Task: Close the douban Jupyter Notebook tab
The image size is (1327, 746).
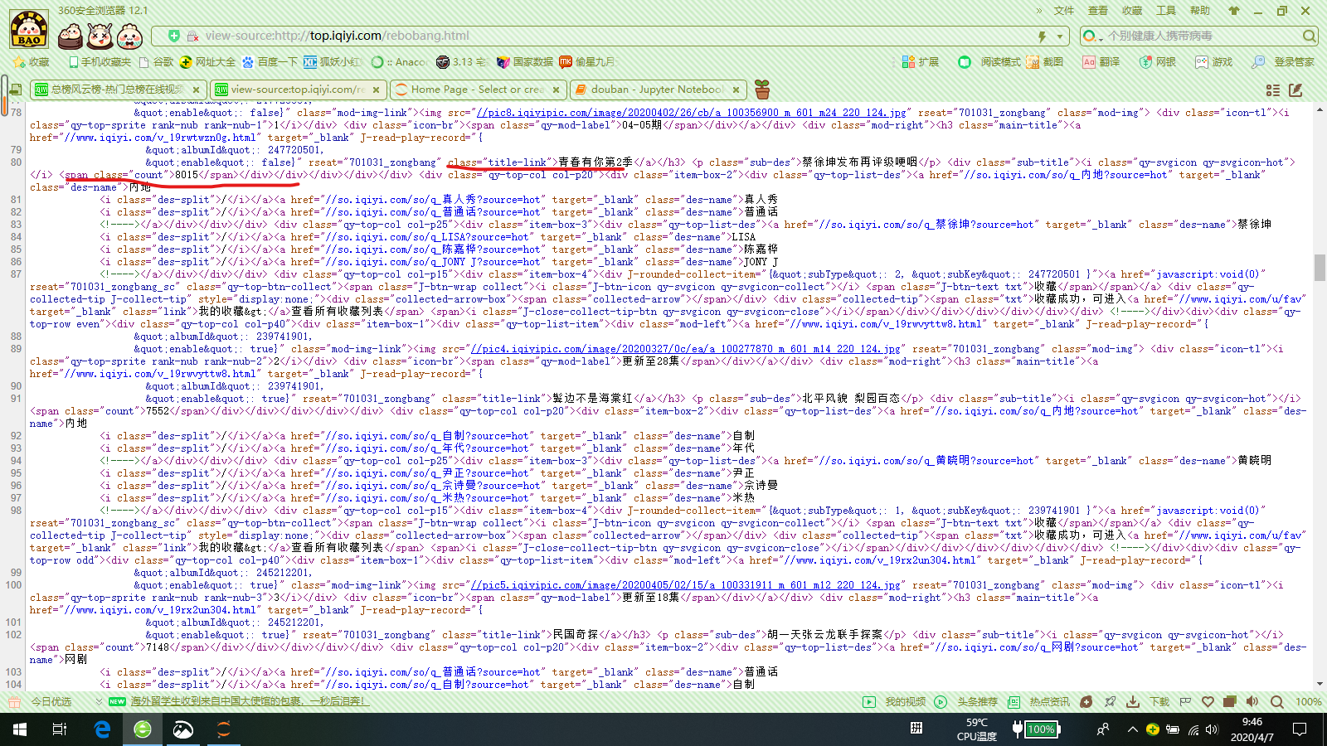Action: pos(736,90)
